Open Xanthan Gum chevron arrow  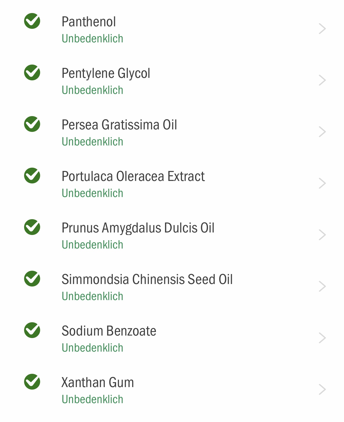(x=322, y=390)
